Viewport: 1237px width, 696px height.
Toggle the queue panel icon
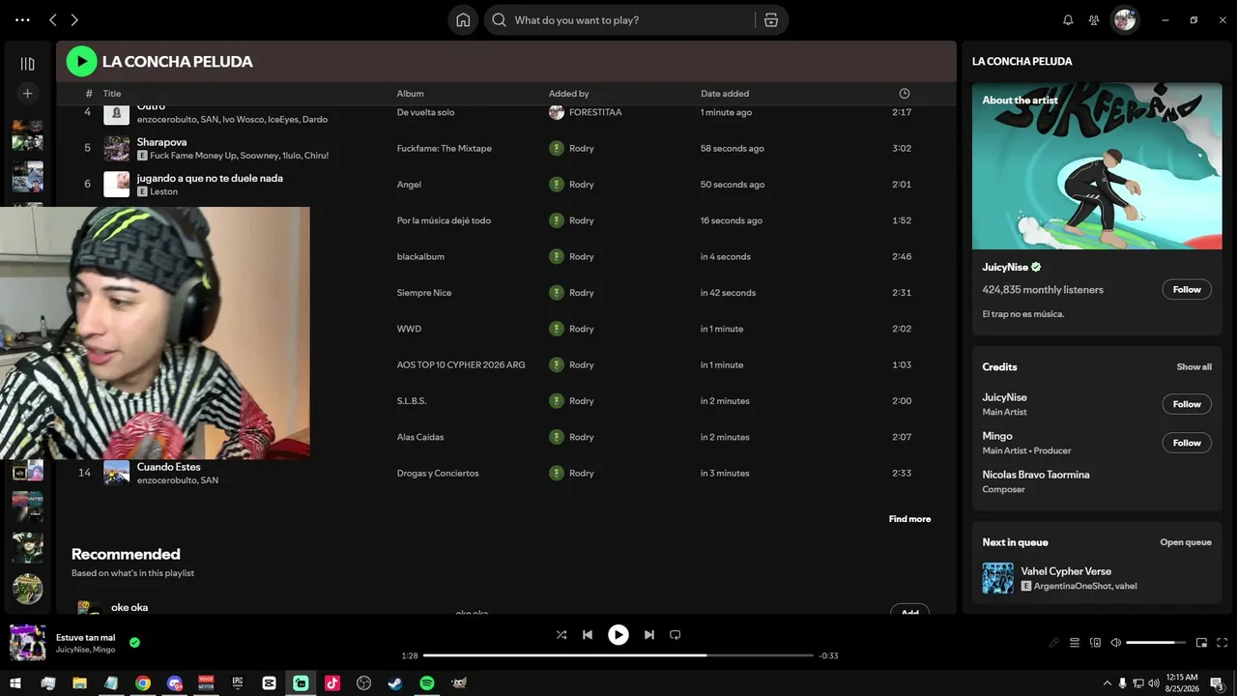click(x=1075, y=643)
